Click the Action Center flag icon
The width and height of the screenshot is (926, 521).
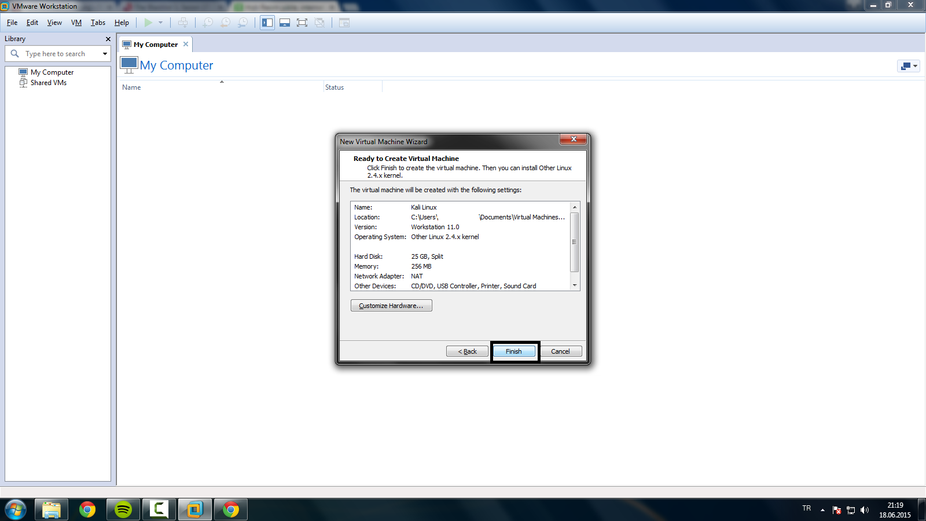coord(837,510)
